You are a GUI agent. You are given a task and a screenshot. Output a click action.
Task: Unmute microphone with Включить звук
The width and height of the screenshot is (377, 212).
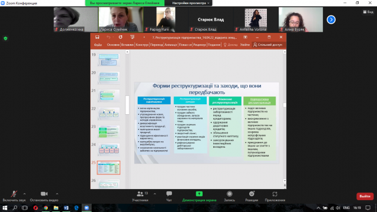[x=14, y=196]
